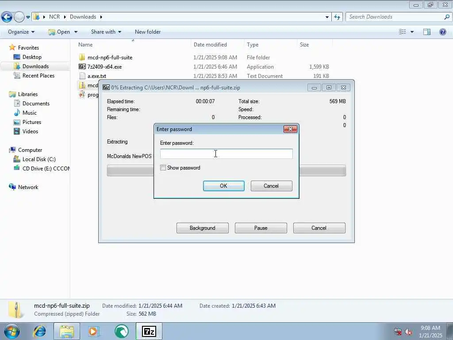This screenshot has height=340, width=453.
Task: Open Recent Places in navigation pane
Action: point(38,75)
